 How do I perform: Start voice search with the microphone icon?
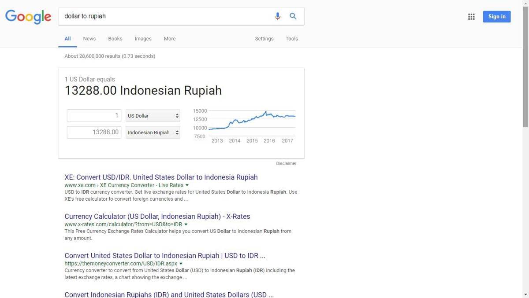[x=277, y=16]
